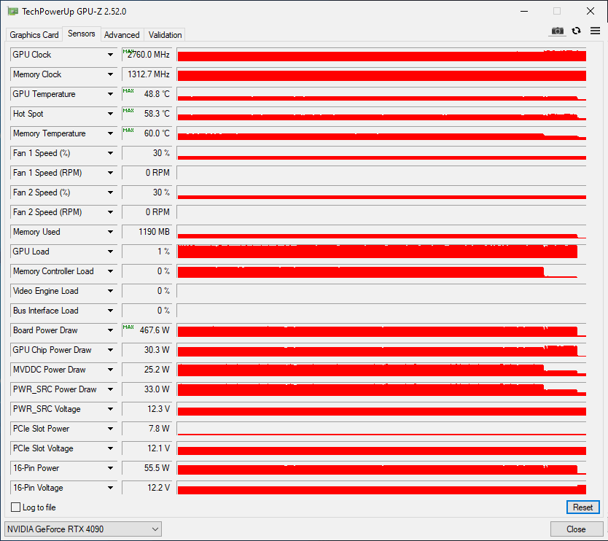The width and height of the screenshot is (608, 541).
Task: Expand the PWR_SRC Voltage dropdown
Action: click(x=111, y=409)
